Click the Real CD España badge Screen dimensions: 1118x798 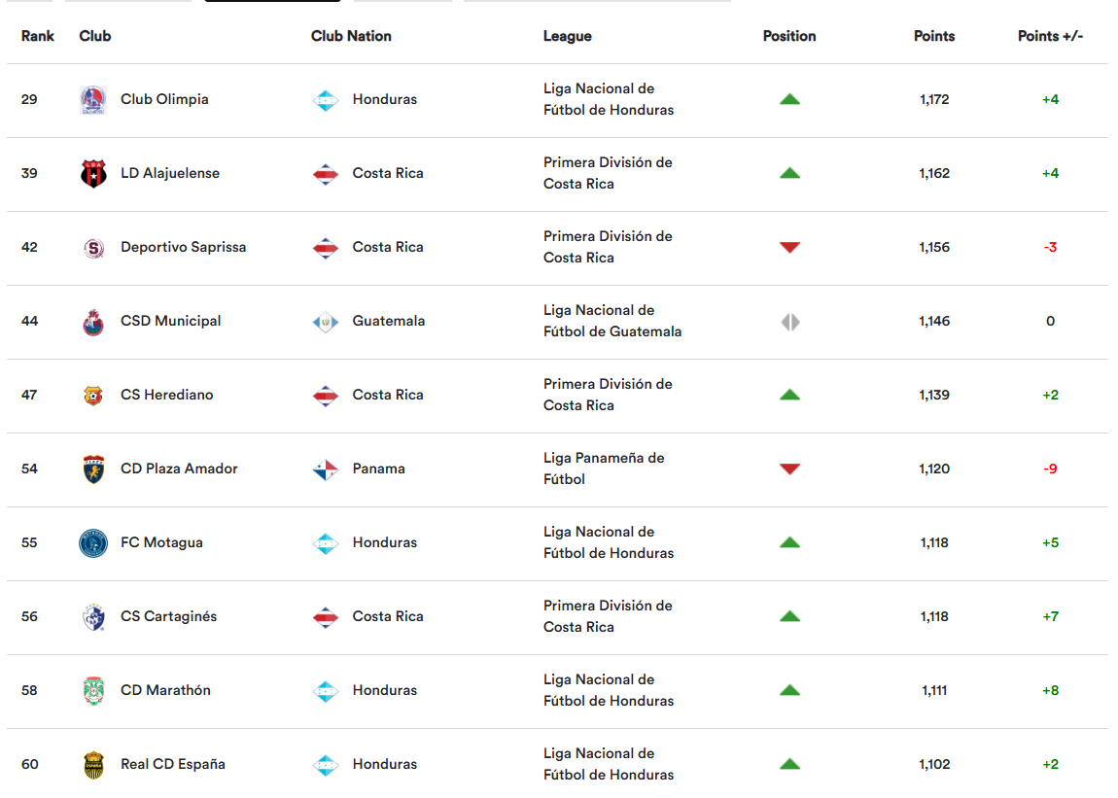click(x=93, y=765)
